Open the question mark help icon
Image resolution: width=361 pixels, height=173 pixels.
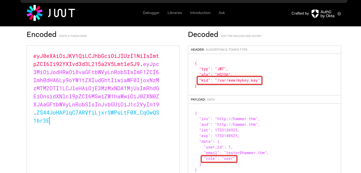[339, 14]
